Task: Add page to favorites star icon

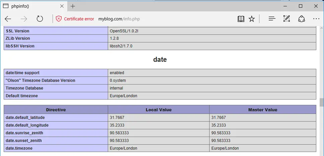Action: click(252, 19)
